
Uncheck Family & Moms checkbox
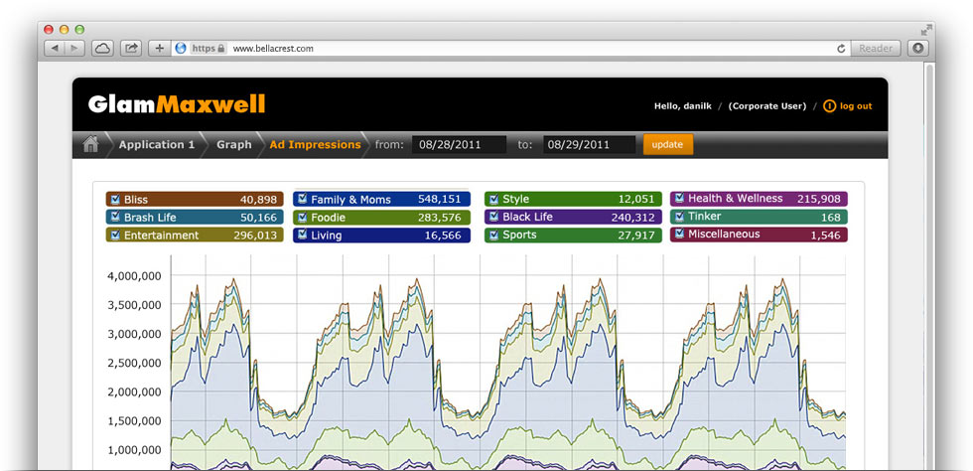(302, 199)
